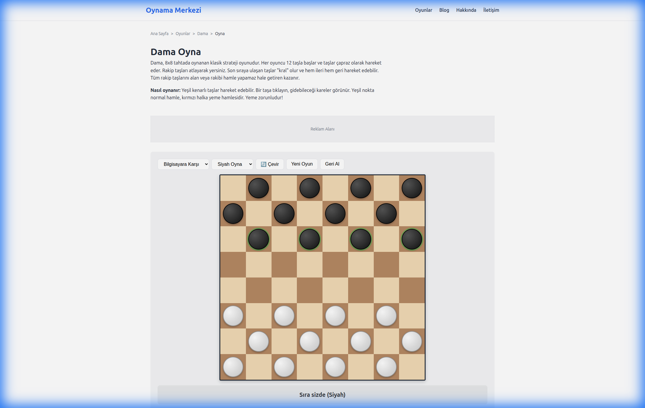Click bottom-left white piece on board
Image resolution: width=645 pixels, height=408 pixels.
pyautogui.click(x=233, y=367)
